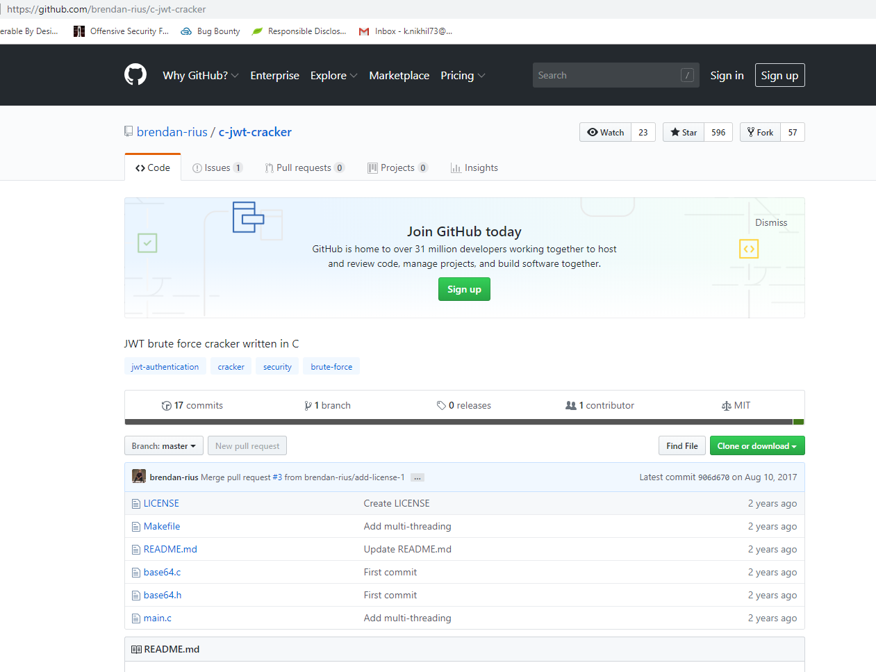
Task: Fork the c-jwt-cracker repository
Action: (760, 133)
